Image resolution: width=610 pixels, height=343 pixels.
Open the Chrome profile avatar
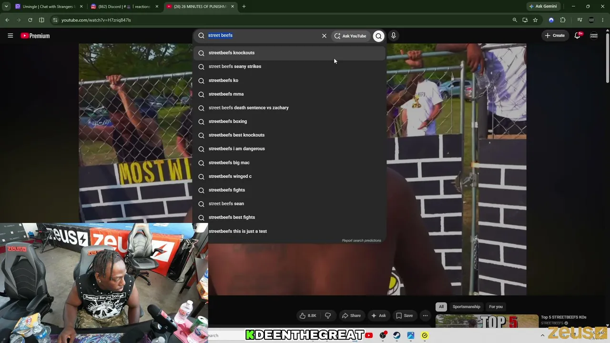pos(591,20)
